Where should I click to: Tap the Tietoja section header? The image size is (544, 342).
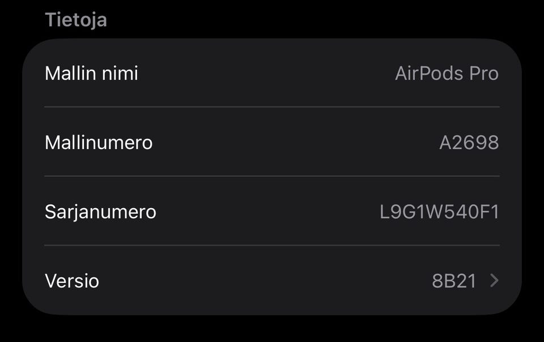click(76, 20)
